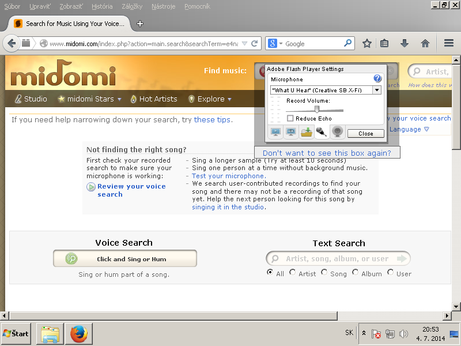Open the microphone device dropdown
This screenshot has height=346, width=461.
pyautogui.click(x=377, y=90)
